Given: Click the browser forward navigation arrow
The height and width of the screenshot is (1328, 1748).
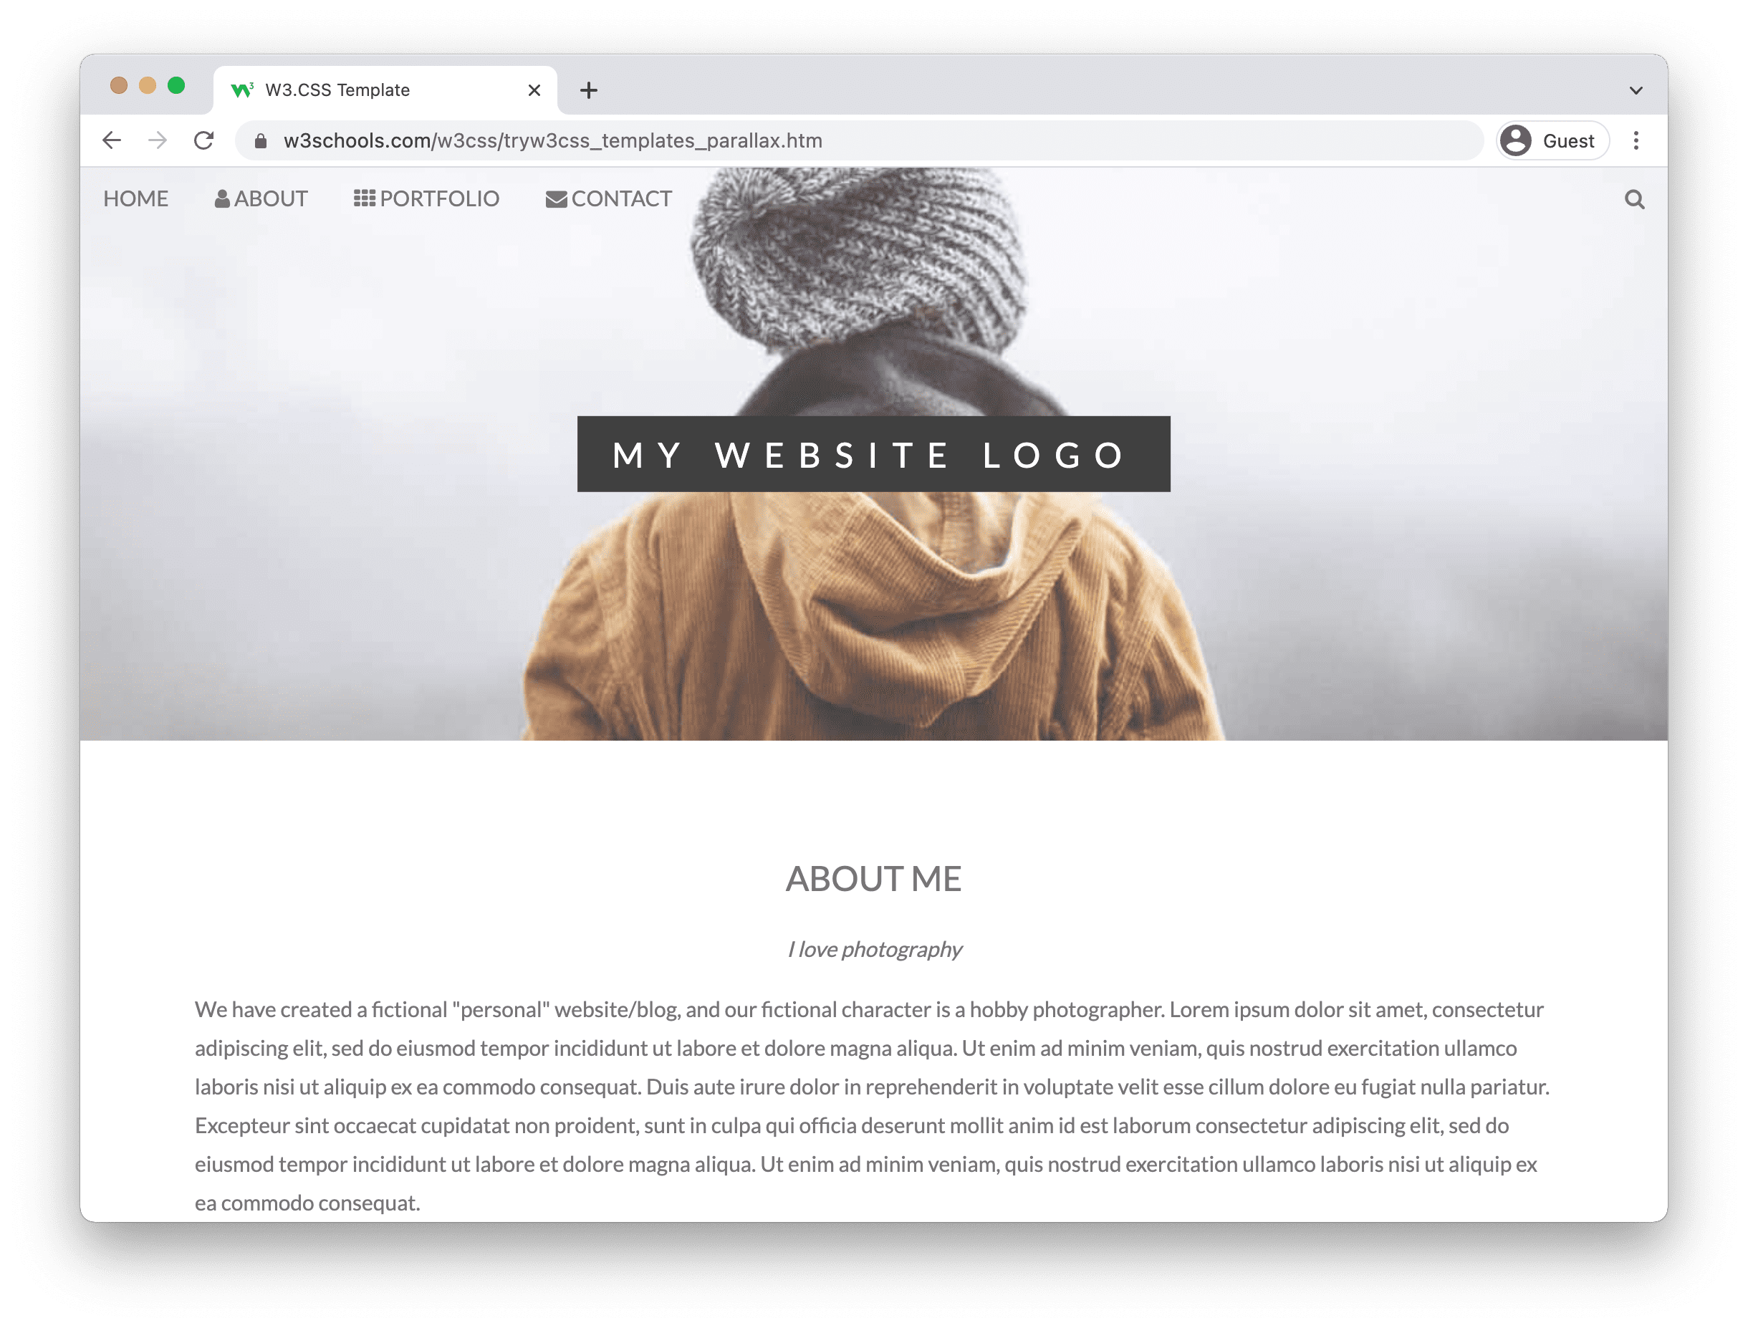Looking at the screenshot, I should click(x=156, y=140).
